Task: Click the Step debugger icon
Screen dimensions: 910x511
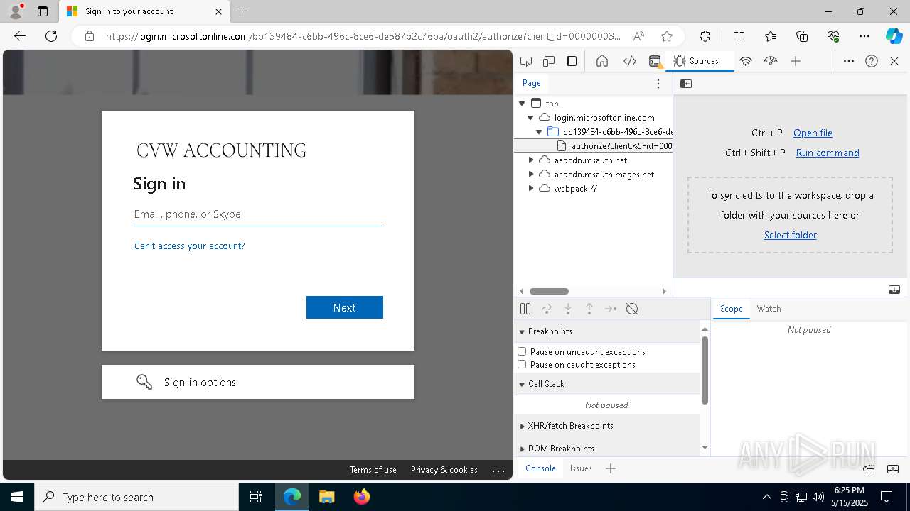Action: point(611,309)
